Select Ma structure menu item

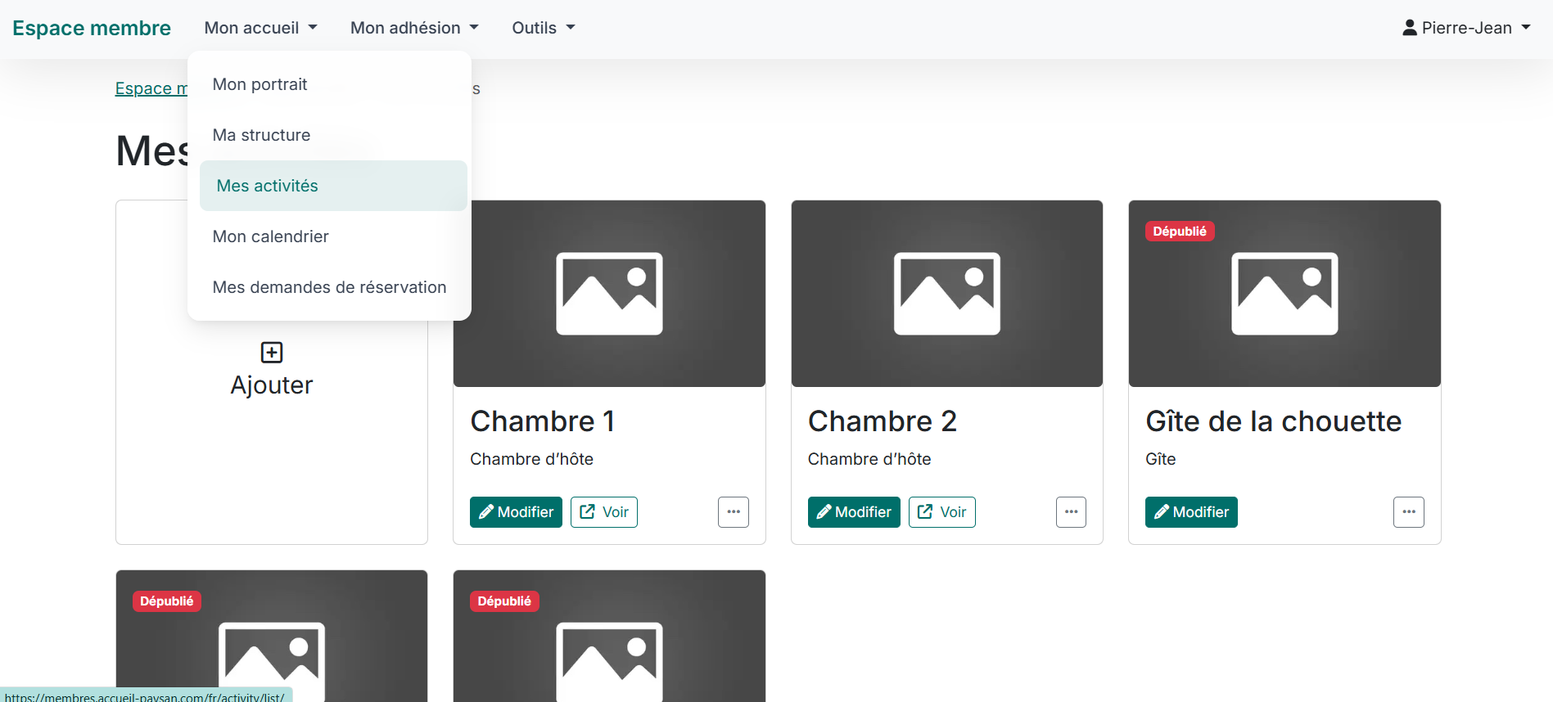pos(261,135)
